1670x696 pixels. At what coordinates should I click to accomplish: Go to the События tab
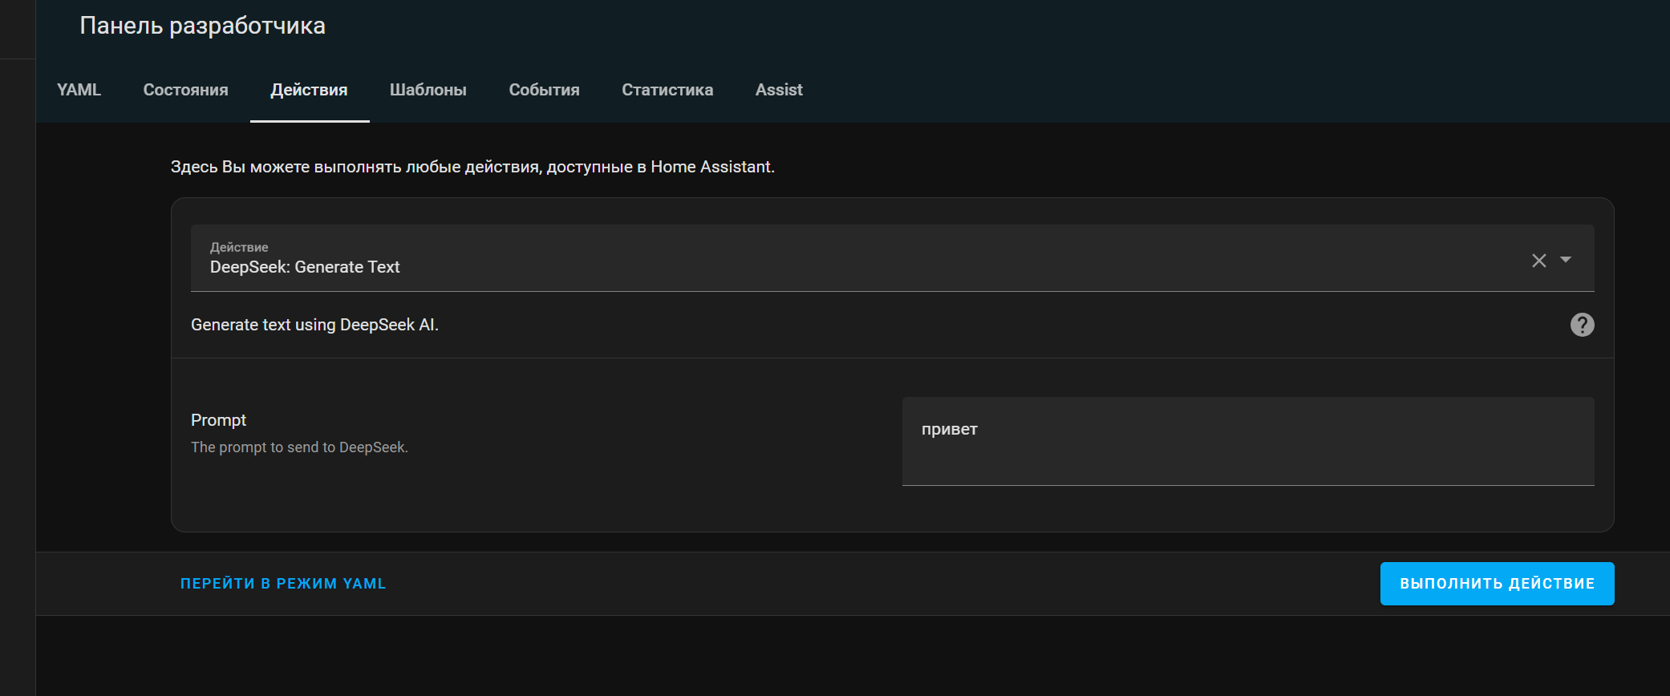click(544, 90)
